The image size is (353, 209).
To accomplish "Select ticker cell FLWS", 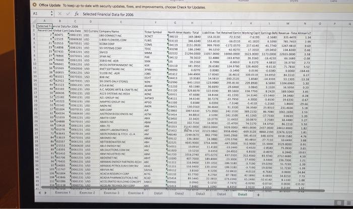I will pyautogui.click(x=155, y=41).
